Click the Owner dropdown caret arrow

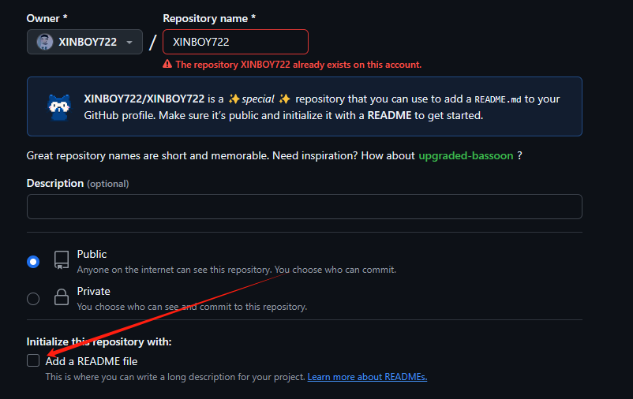[x=129, y=42]
